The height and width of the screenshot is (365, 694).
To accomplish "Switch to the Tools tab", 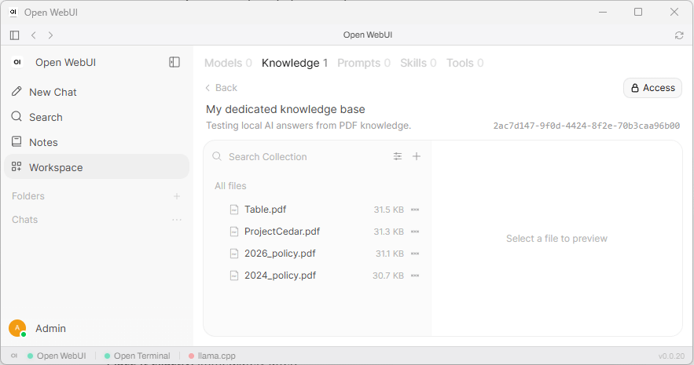I will 465,64.
